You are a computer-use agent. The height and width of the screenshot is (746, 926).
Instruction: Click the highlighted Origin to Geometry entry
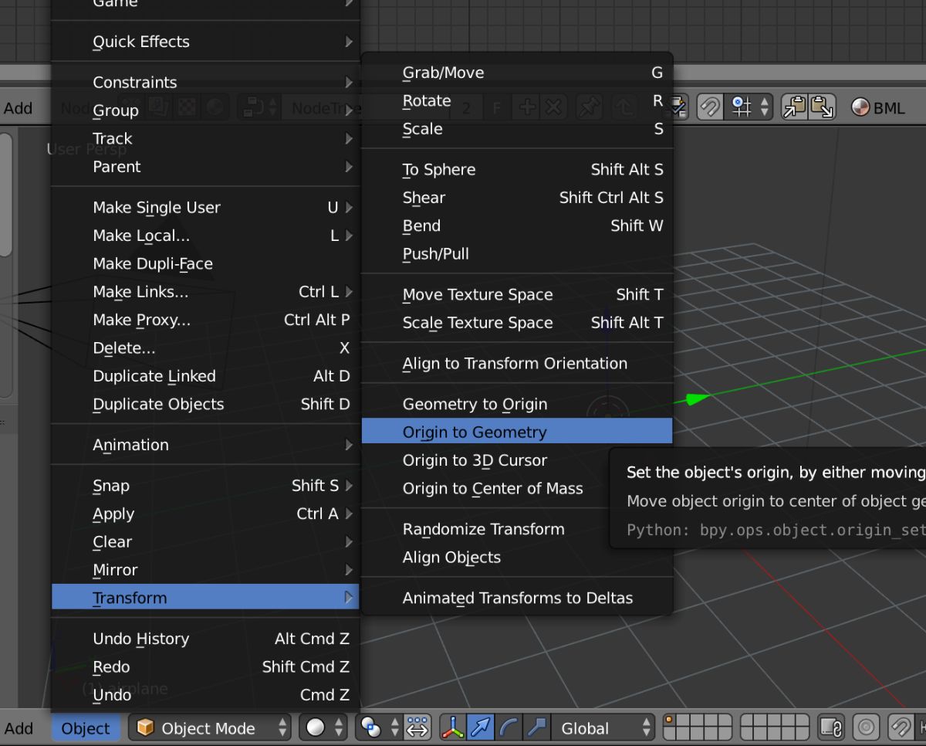[x=517, y=432]
